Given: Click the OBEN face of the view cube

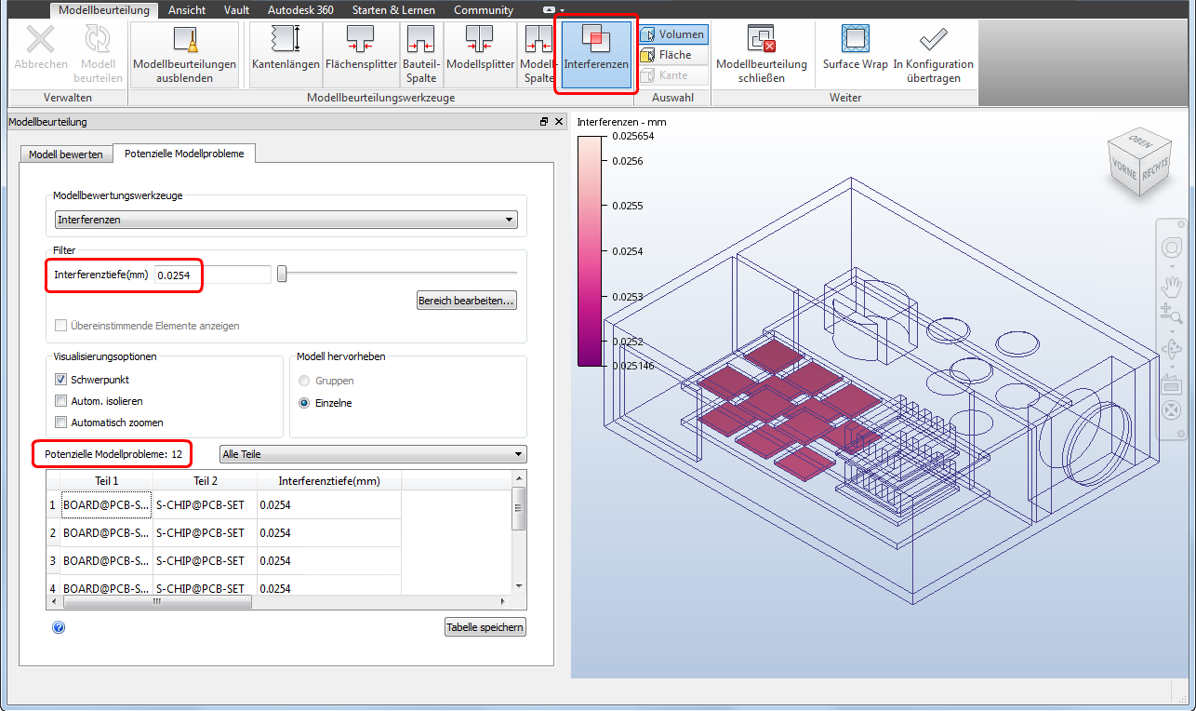Looking at the screenshot, I should tap(1139, 142).
